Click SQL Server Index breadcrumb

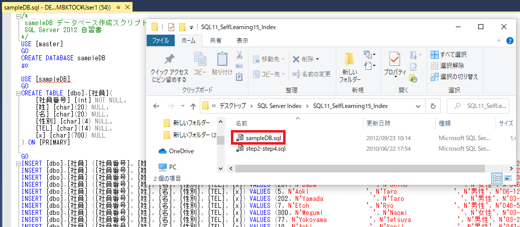280,106
